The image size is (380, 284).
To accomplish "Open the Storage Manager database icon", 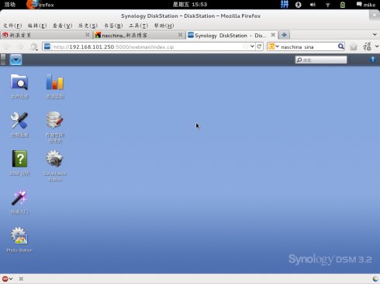I will pyautogui.click(x=54, y=120).
